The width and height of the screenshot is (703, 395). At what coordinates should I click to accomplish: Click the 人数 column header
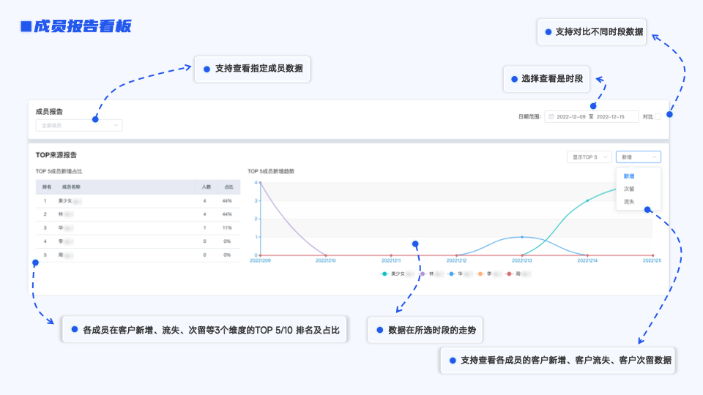(x=206, y=187)
